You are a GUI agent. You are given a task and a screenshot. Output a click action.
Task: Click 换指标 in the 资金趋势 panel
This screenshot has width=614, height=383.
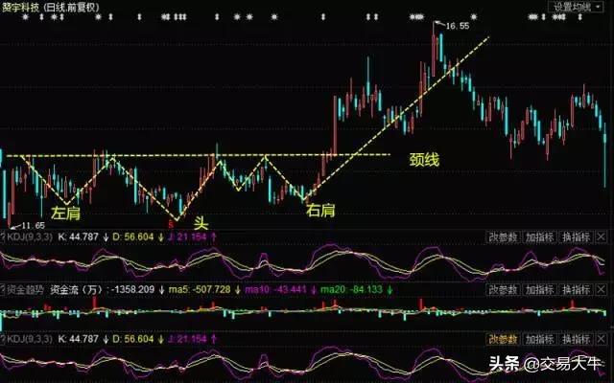tap(576, 287)
